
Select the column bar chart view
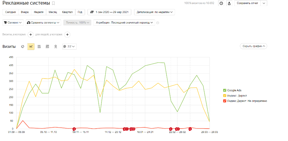click(47, 47)
